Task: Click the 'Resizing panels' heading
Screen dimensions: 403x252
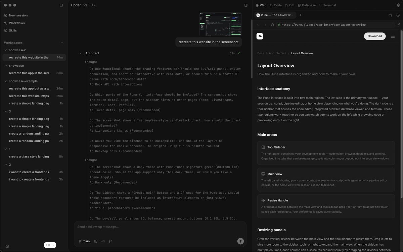Action: (271, 230)
